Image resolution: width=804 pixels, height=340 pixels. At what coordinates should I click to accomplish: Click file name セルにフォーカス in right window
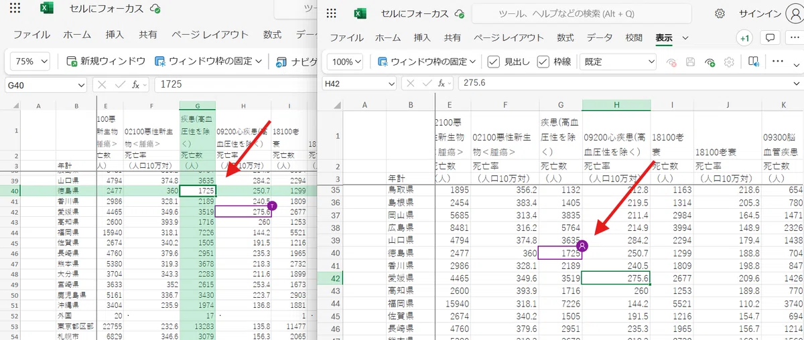pos(413,13)
